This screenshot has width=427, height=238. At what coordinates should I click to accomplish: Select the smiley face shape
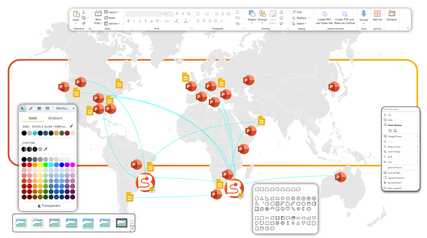pyautogui.click(x=283, y=209)
